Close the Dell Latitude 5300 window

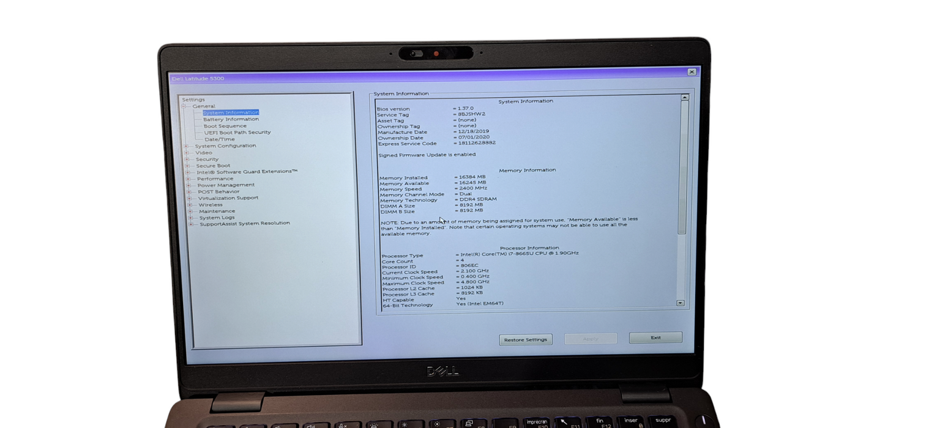pos(692,72)
